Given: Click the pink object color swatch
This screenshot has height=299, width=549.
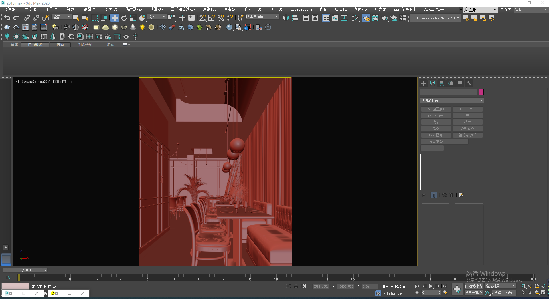Looking at the screenshot, I should [481, 92].
